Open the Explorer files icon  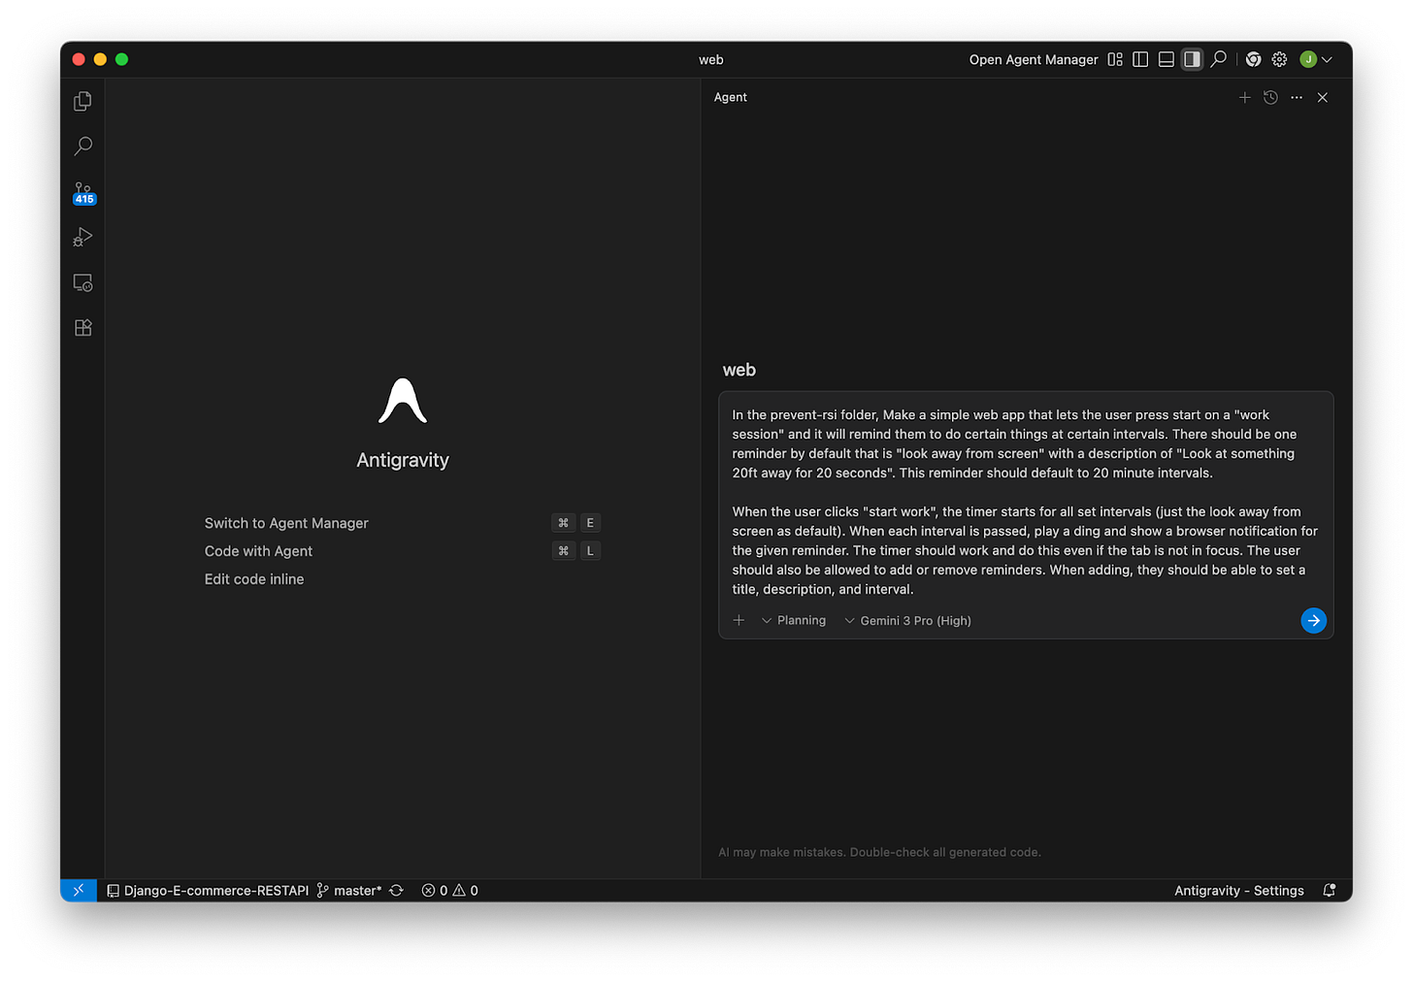pyautogui.click(x=82, y=101)
